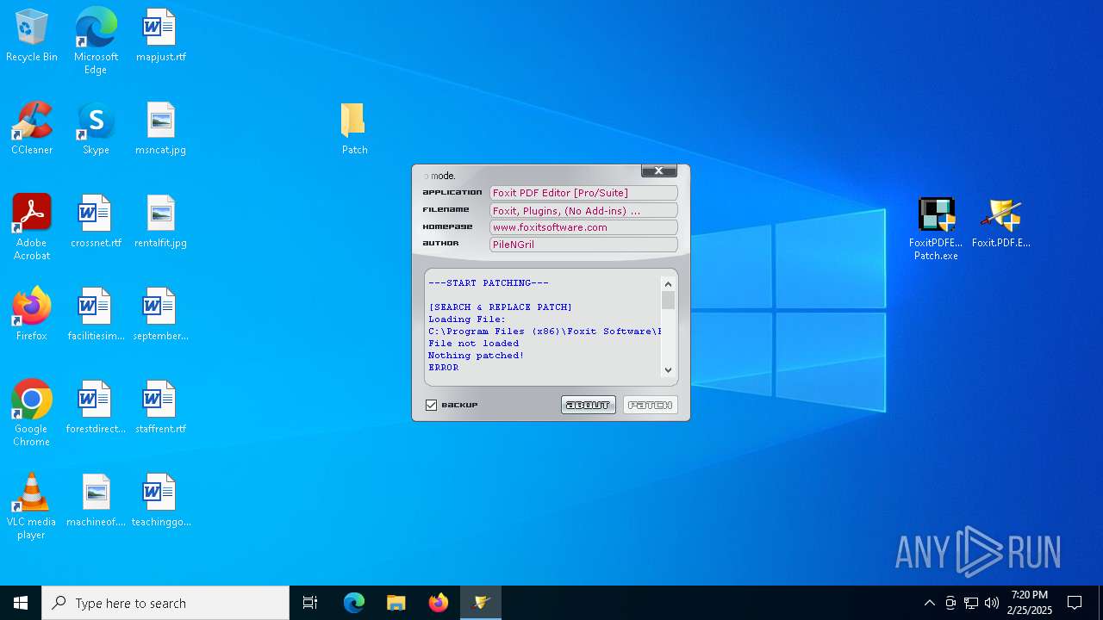Open File Explorer from taskbar
The image size is (1103, 620).
click(x=396, y=603)
